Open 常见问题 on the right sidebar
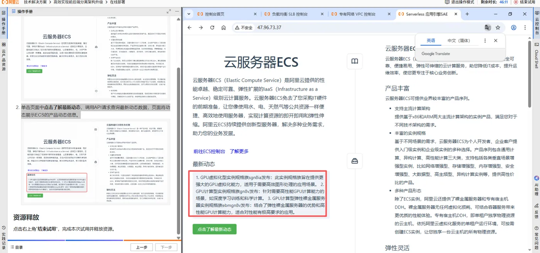Image resolution: width=540 pixels, height=253 pixels. [x=537, y=238]
